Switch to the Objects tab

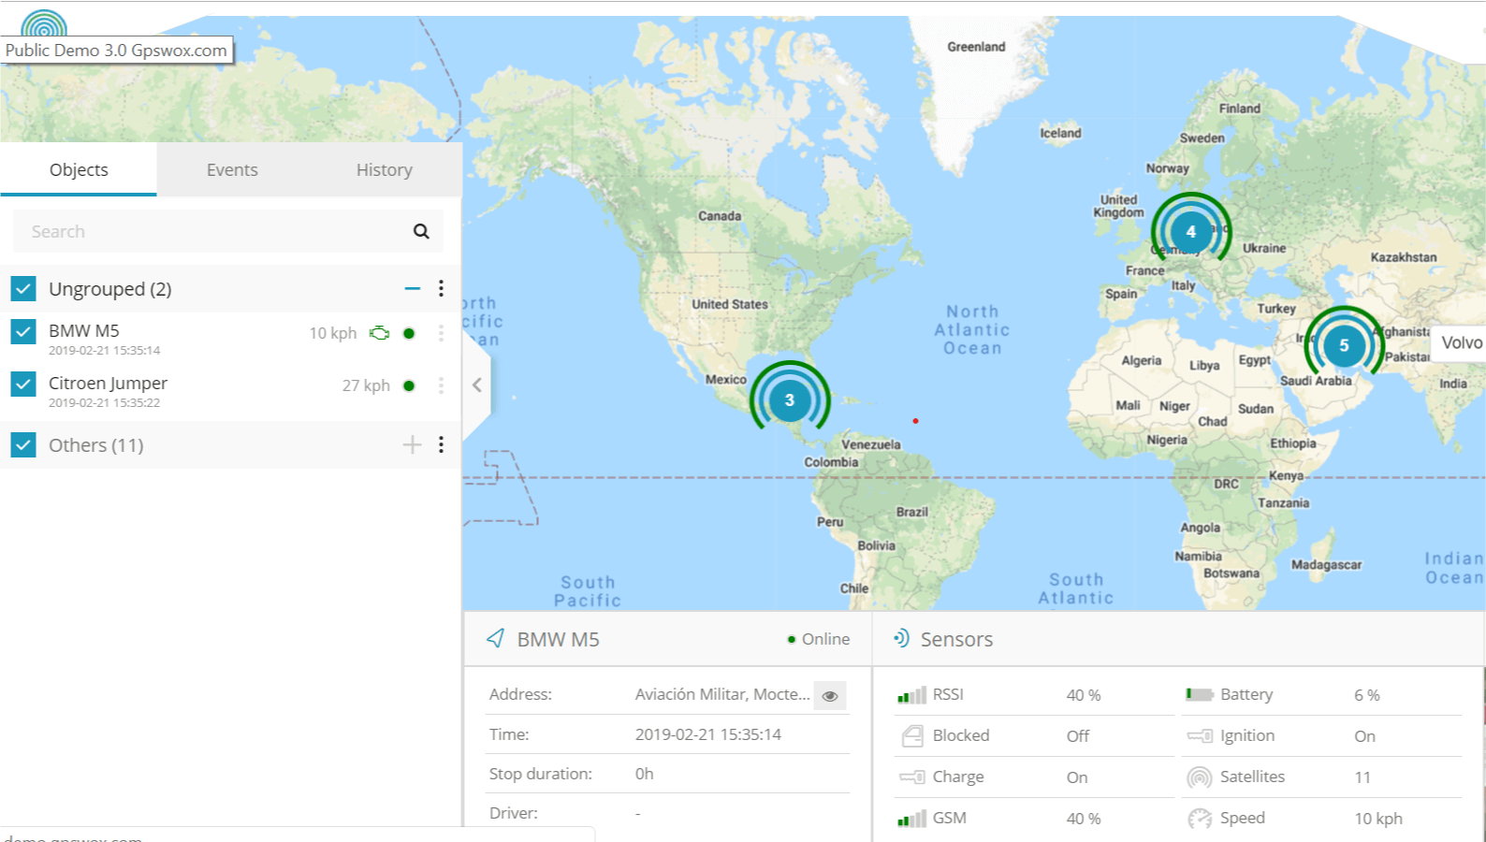tap(79, 169)
